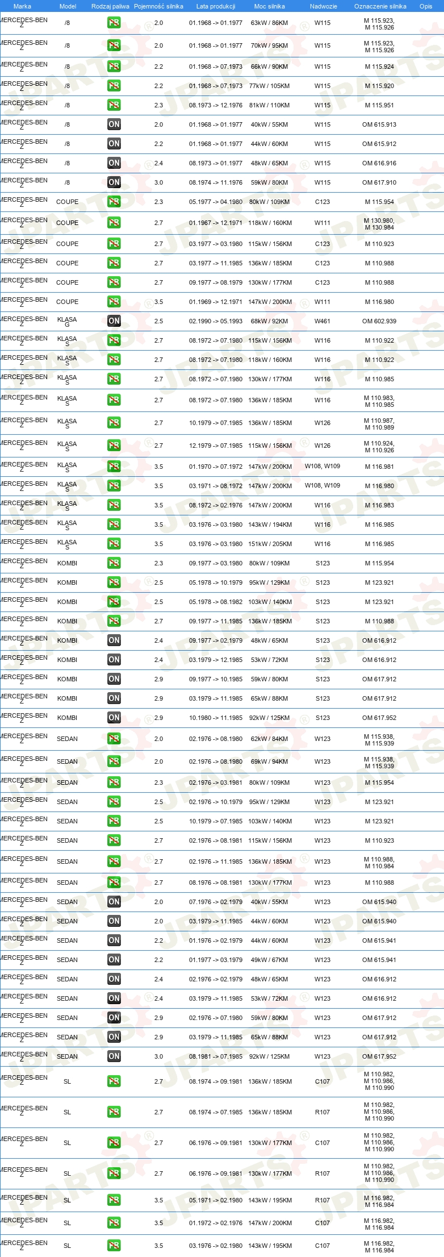This screenshot has height=1257, width=444.
Task: Select the OM 617.910 engine code
Action: [379, 182]
